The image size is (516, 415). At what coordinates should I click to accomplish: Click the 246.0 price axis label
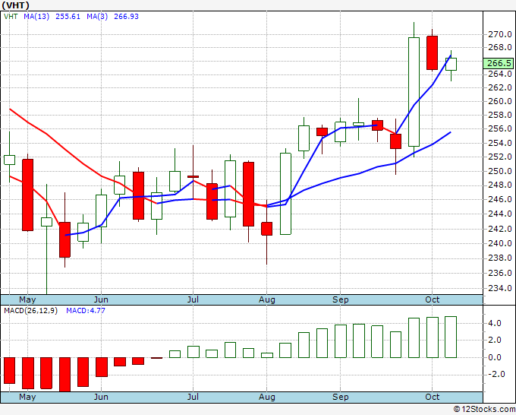[x=500, y=199]
